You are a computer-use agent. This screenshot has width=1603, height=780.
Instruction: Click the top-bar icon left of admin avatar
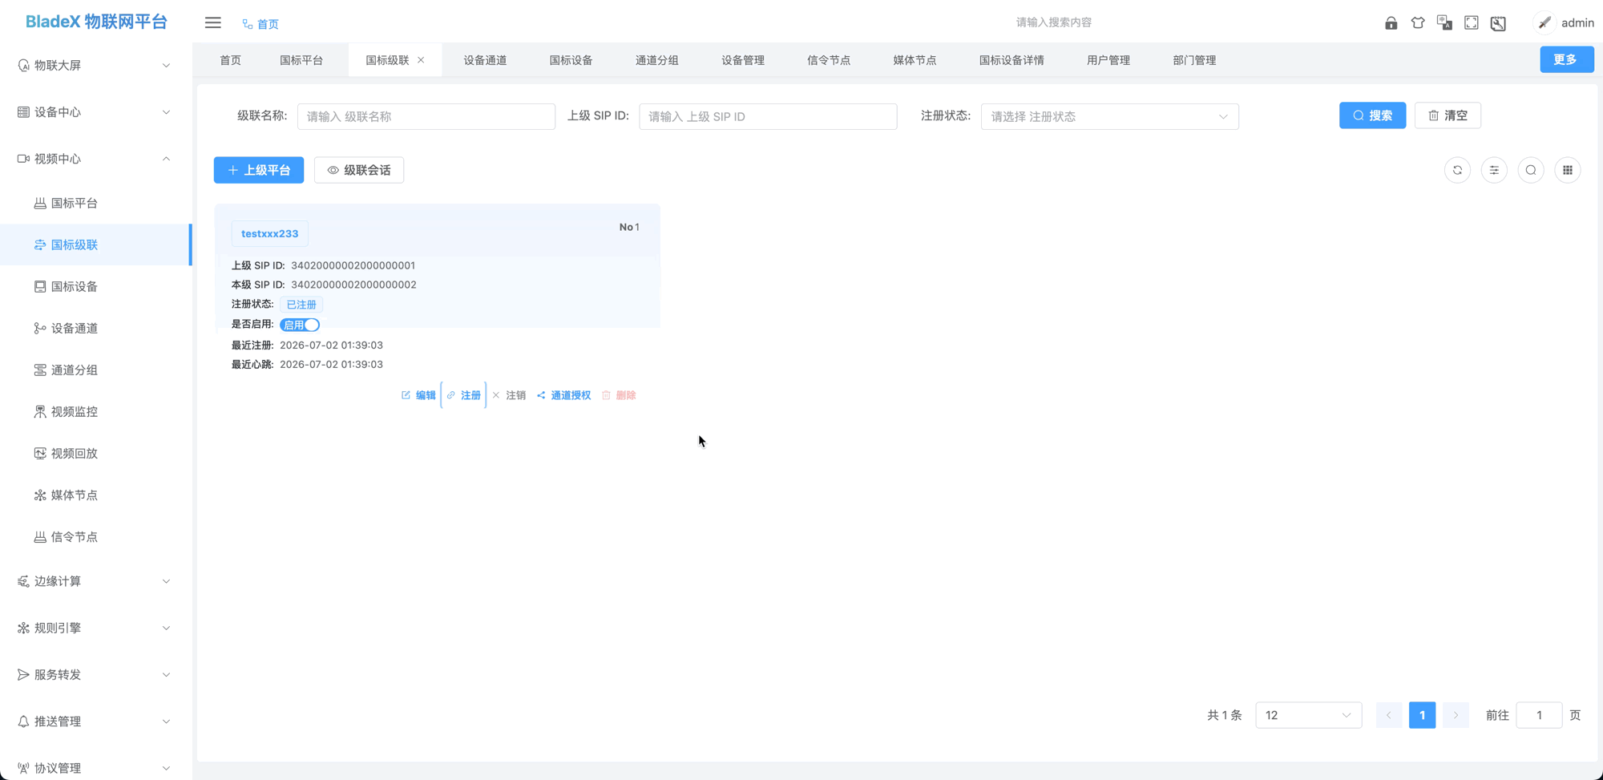[1498, 23]
